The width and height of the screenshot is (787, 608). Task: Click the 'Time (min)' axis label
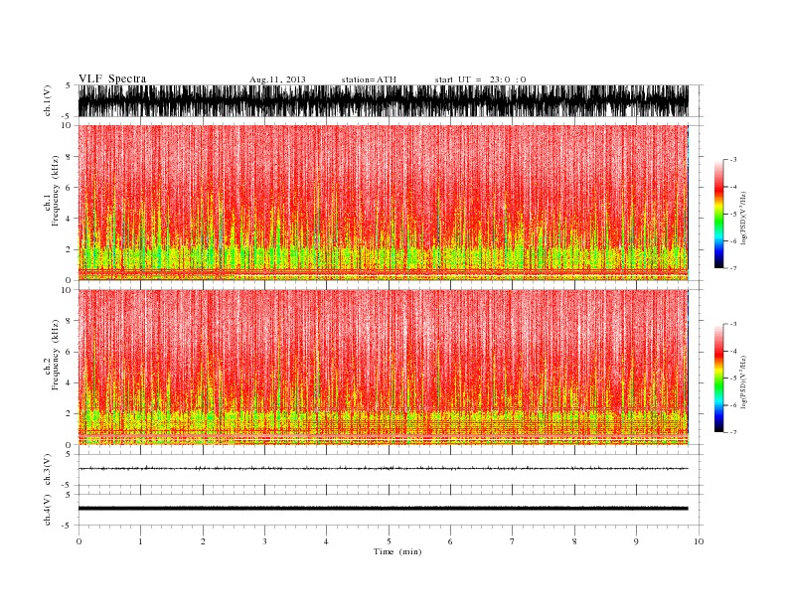397,551
